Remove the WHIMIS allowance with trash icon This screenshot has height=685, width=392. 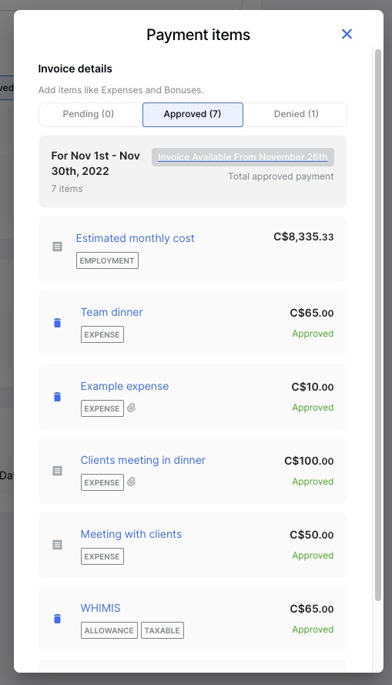coord(57,619)
